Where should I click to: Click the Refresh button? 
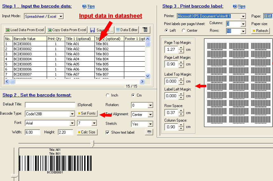click(x=261, y=31)
